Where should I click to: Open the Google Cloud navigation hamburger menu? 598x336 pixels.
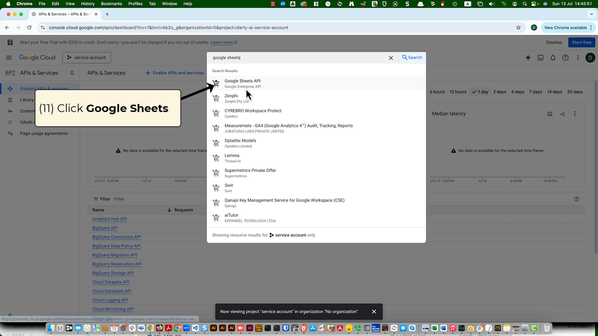[9, 57]
